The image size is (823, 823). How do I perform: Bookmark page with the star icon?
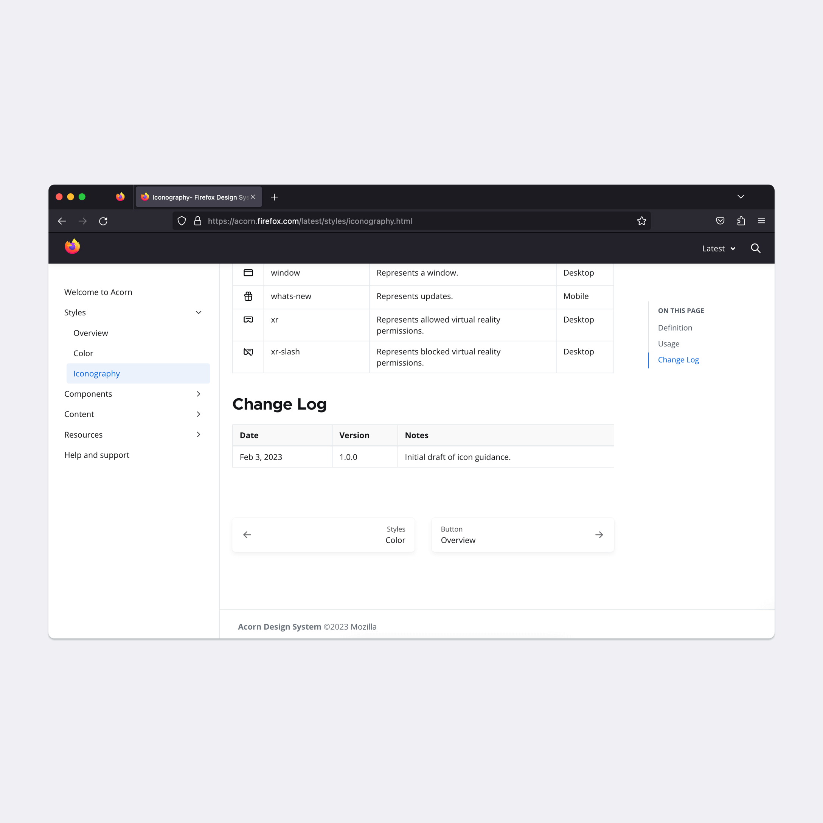click(x=641, y=221)
